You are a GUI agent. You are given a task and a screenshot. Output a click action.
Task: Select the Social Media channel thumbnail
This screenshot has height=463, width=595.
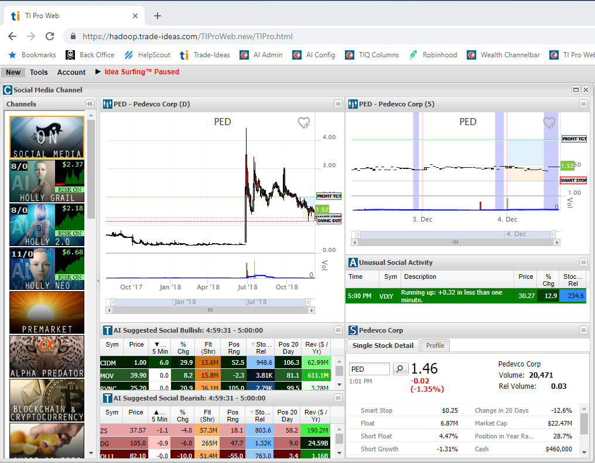coord(47,137)
